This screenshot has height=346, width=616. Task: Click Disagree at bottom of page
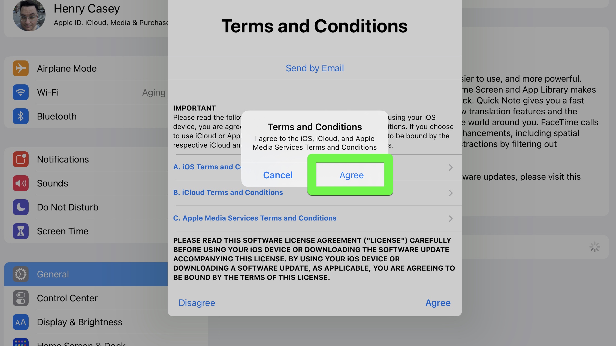coord(197,303)
